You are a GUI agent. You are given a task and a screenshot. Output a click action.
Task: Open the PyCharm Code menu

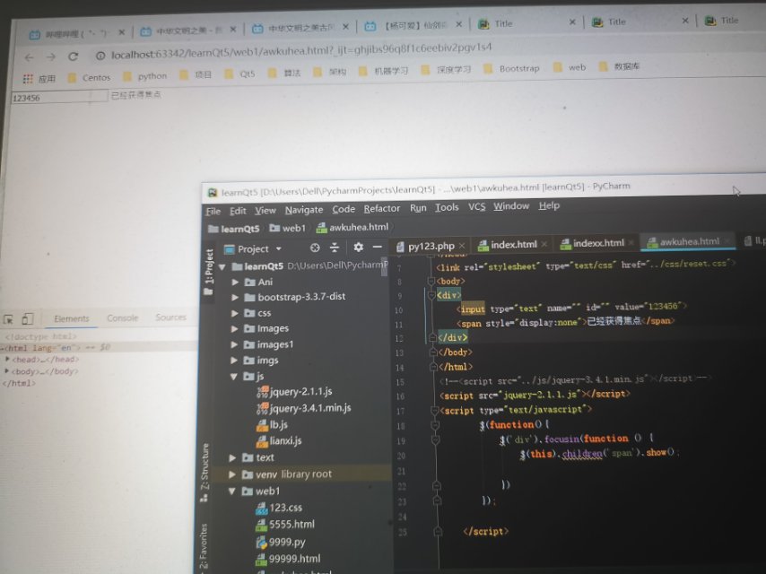[x=344, y=209]
